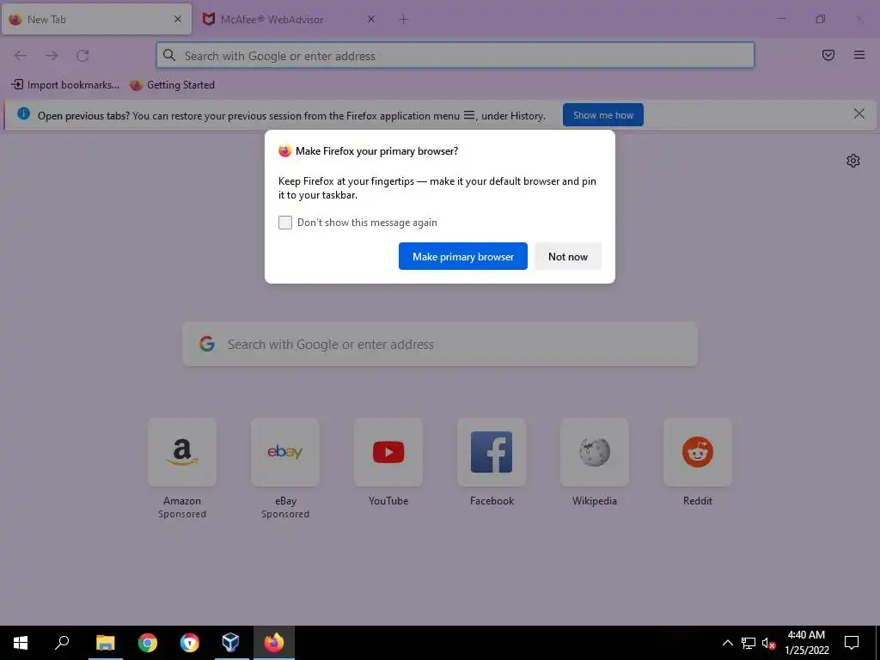Open VirtualBox cube icon in taskbar
This screenshot has width=880, height=660.
pos(230,643)
